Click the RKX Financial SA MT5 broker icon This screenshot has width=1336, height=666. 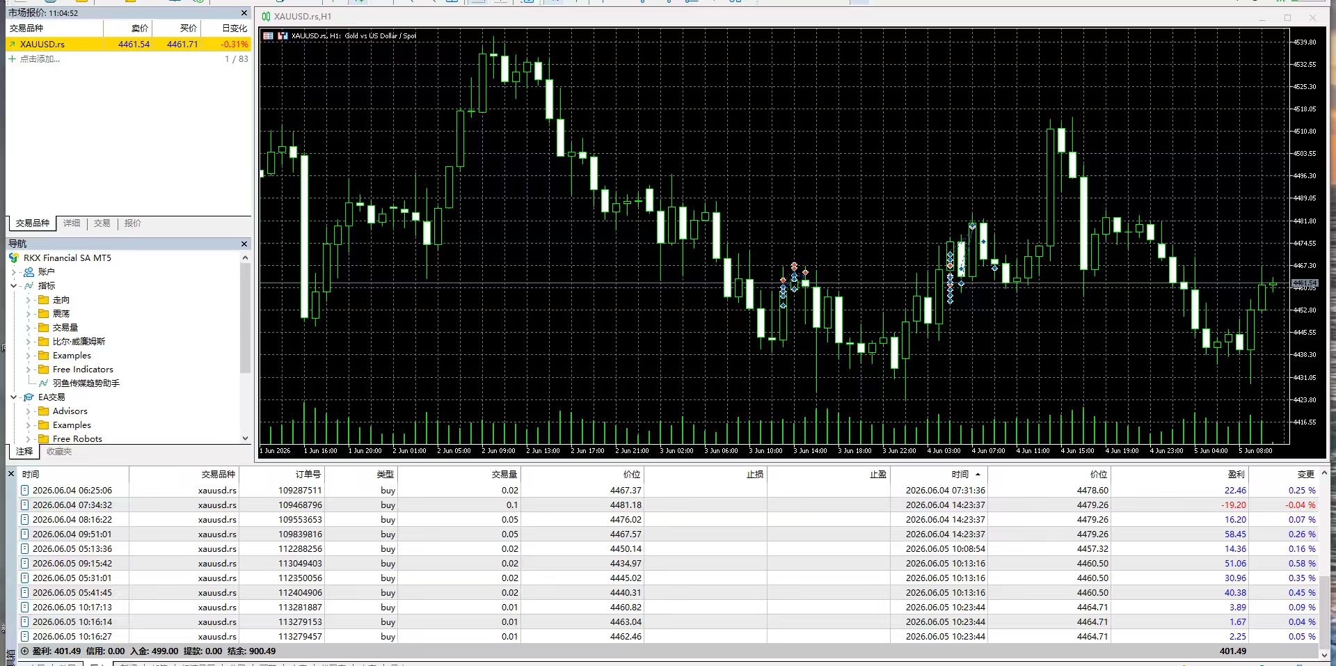coord(14,258)
